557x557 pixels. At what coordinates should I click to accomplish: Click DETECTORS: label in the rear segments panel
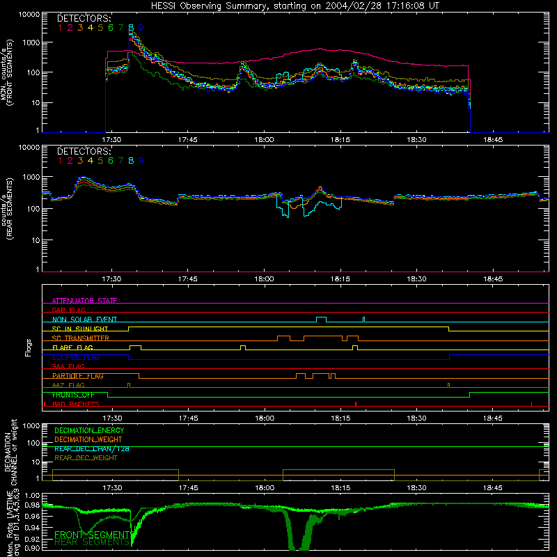[x=84, y=151]
